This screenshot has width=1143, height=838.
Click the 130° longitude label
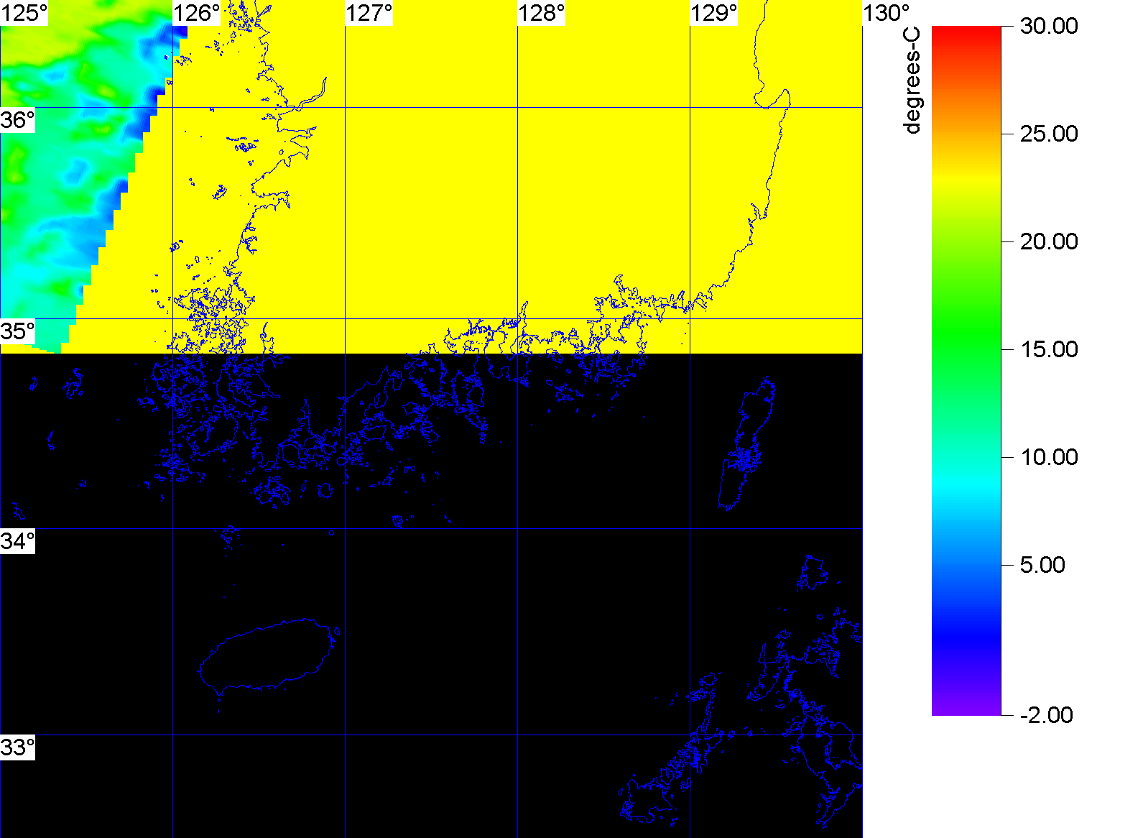(887, 13)
